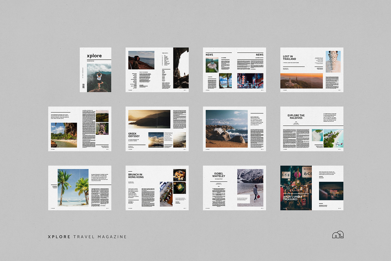Viewport: 391px width, 261px height.
Task: Click the 'XPLORE TRAVEL MAGAZINE' caption
Action: tap(87, 237)
